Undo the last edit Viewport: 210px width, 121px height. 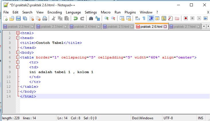coord(76,18)
